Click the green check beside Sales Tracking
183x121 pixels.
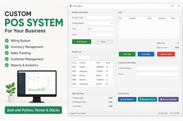[7, 53]
